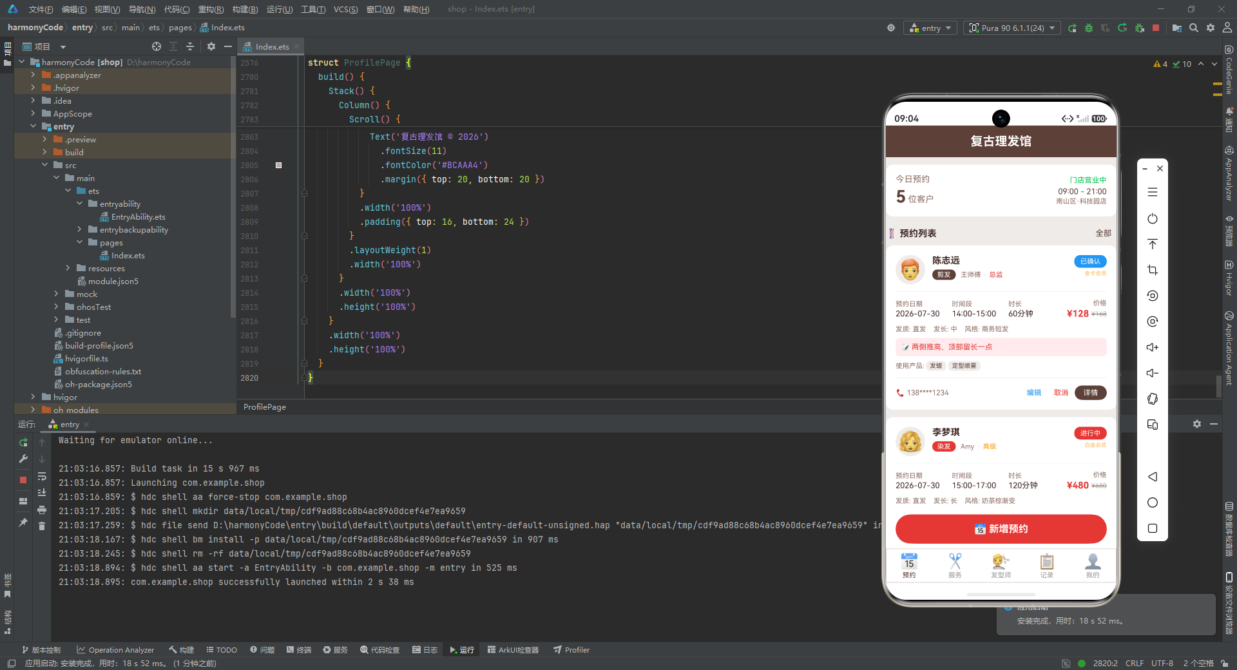The image size is (1237, 670).
Task: Click 详情 button on 陈志远 card
Action: pyautogui.click(x=1090, y=392)
